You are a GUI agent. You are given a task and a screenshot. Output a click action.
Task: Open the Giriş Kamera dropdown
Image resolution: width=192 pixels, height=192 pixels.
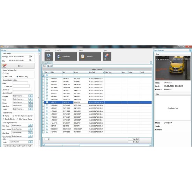pyautogui.click(x=29, y=129)
